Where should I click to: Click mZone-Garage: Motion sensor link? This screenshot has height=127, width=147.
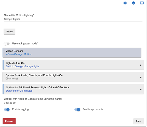pos(18,54)
